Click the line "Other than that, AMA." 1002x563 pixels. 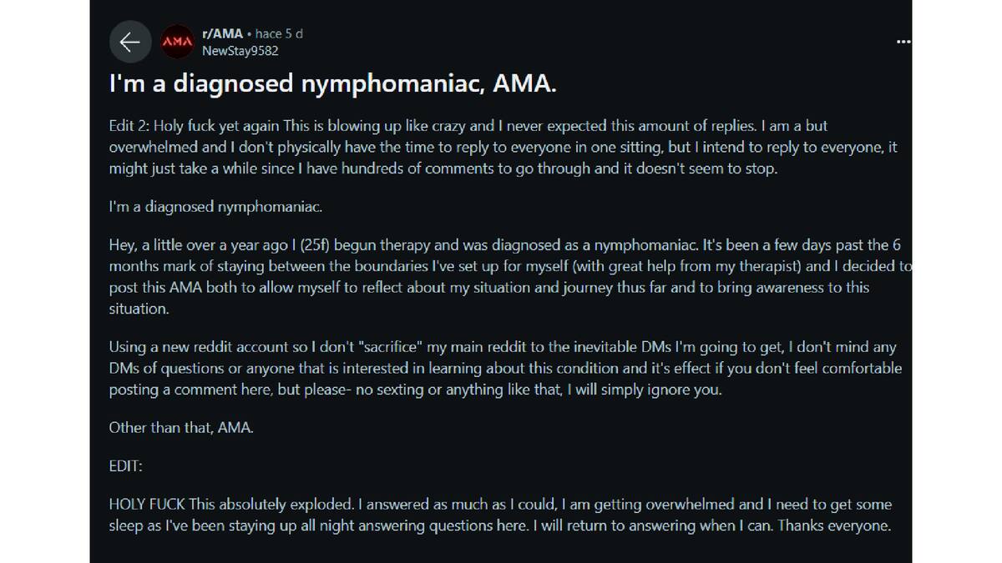point(180,428)
